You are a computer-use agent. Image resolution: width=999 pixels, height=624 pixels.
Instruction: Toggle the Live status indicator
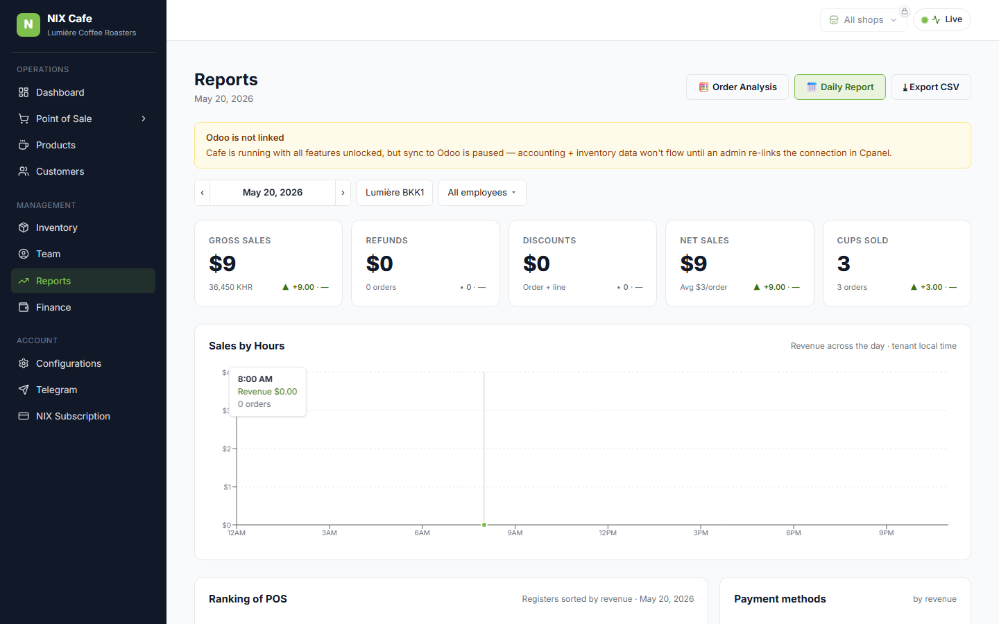942,19
